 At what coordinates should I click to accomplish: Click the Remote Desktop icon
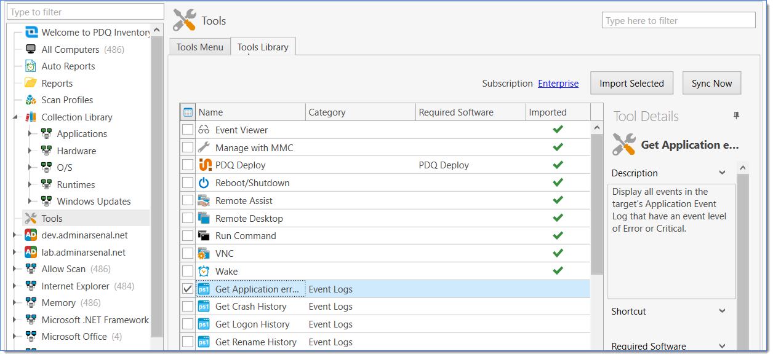pos(204,218)
